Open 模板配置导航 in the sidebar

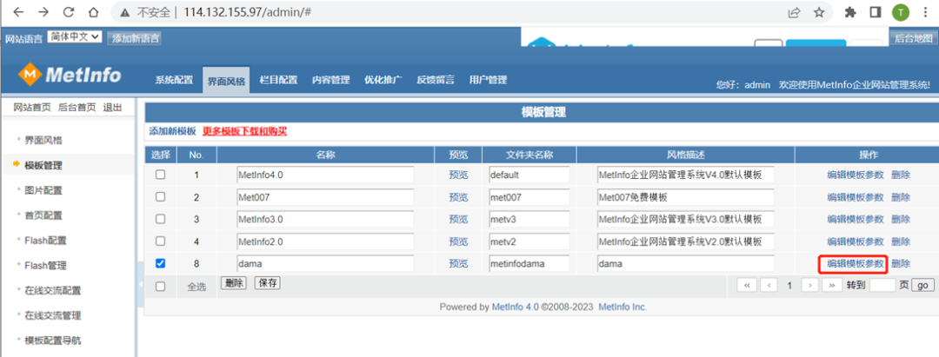click(53, 340)
